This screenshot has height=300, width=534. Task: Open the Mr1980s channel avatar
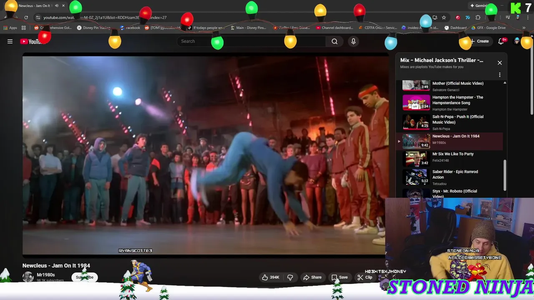[28, 277]
